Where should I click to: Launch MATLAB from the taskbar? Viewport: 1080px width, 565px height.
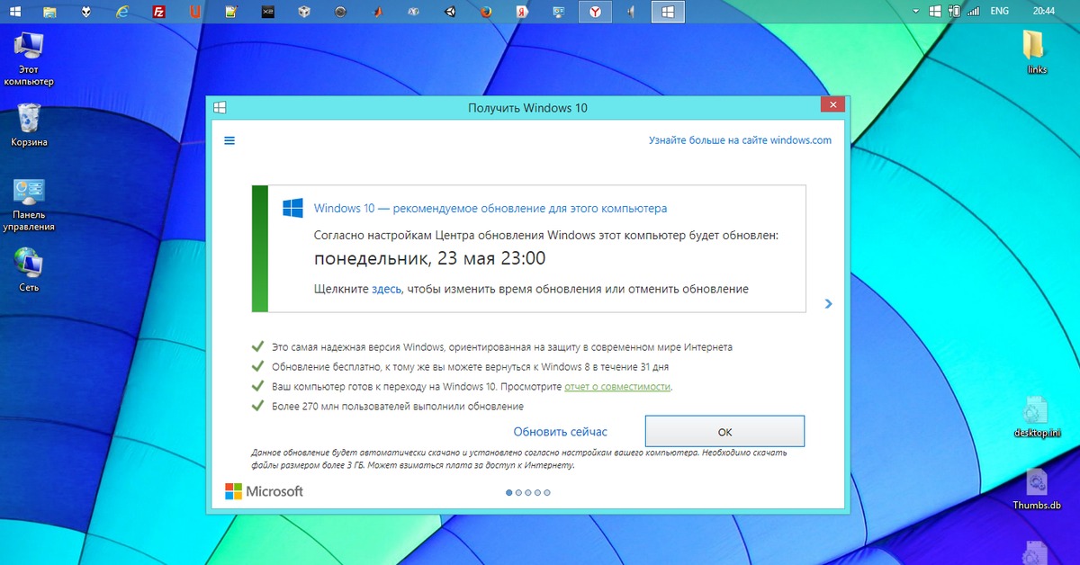click(376, 12)
